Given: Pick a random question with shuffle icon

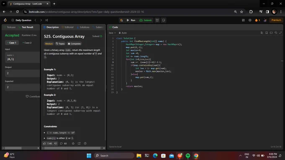Looking at the screenshot, I should [x=47, y=20].
